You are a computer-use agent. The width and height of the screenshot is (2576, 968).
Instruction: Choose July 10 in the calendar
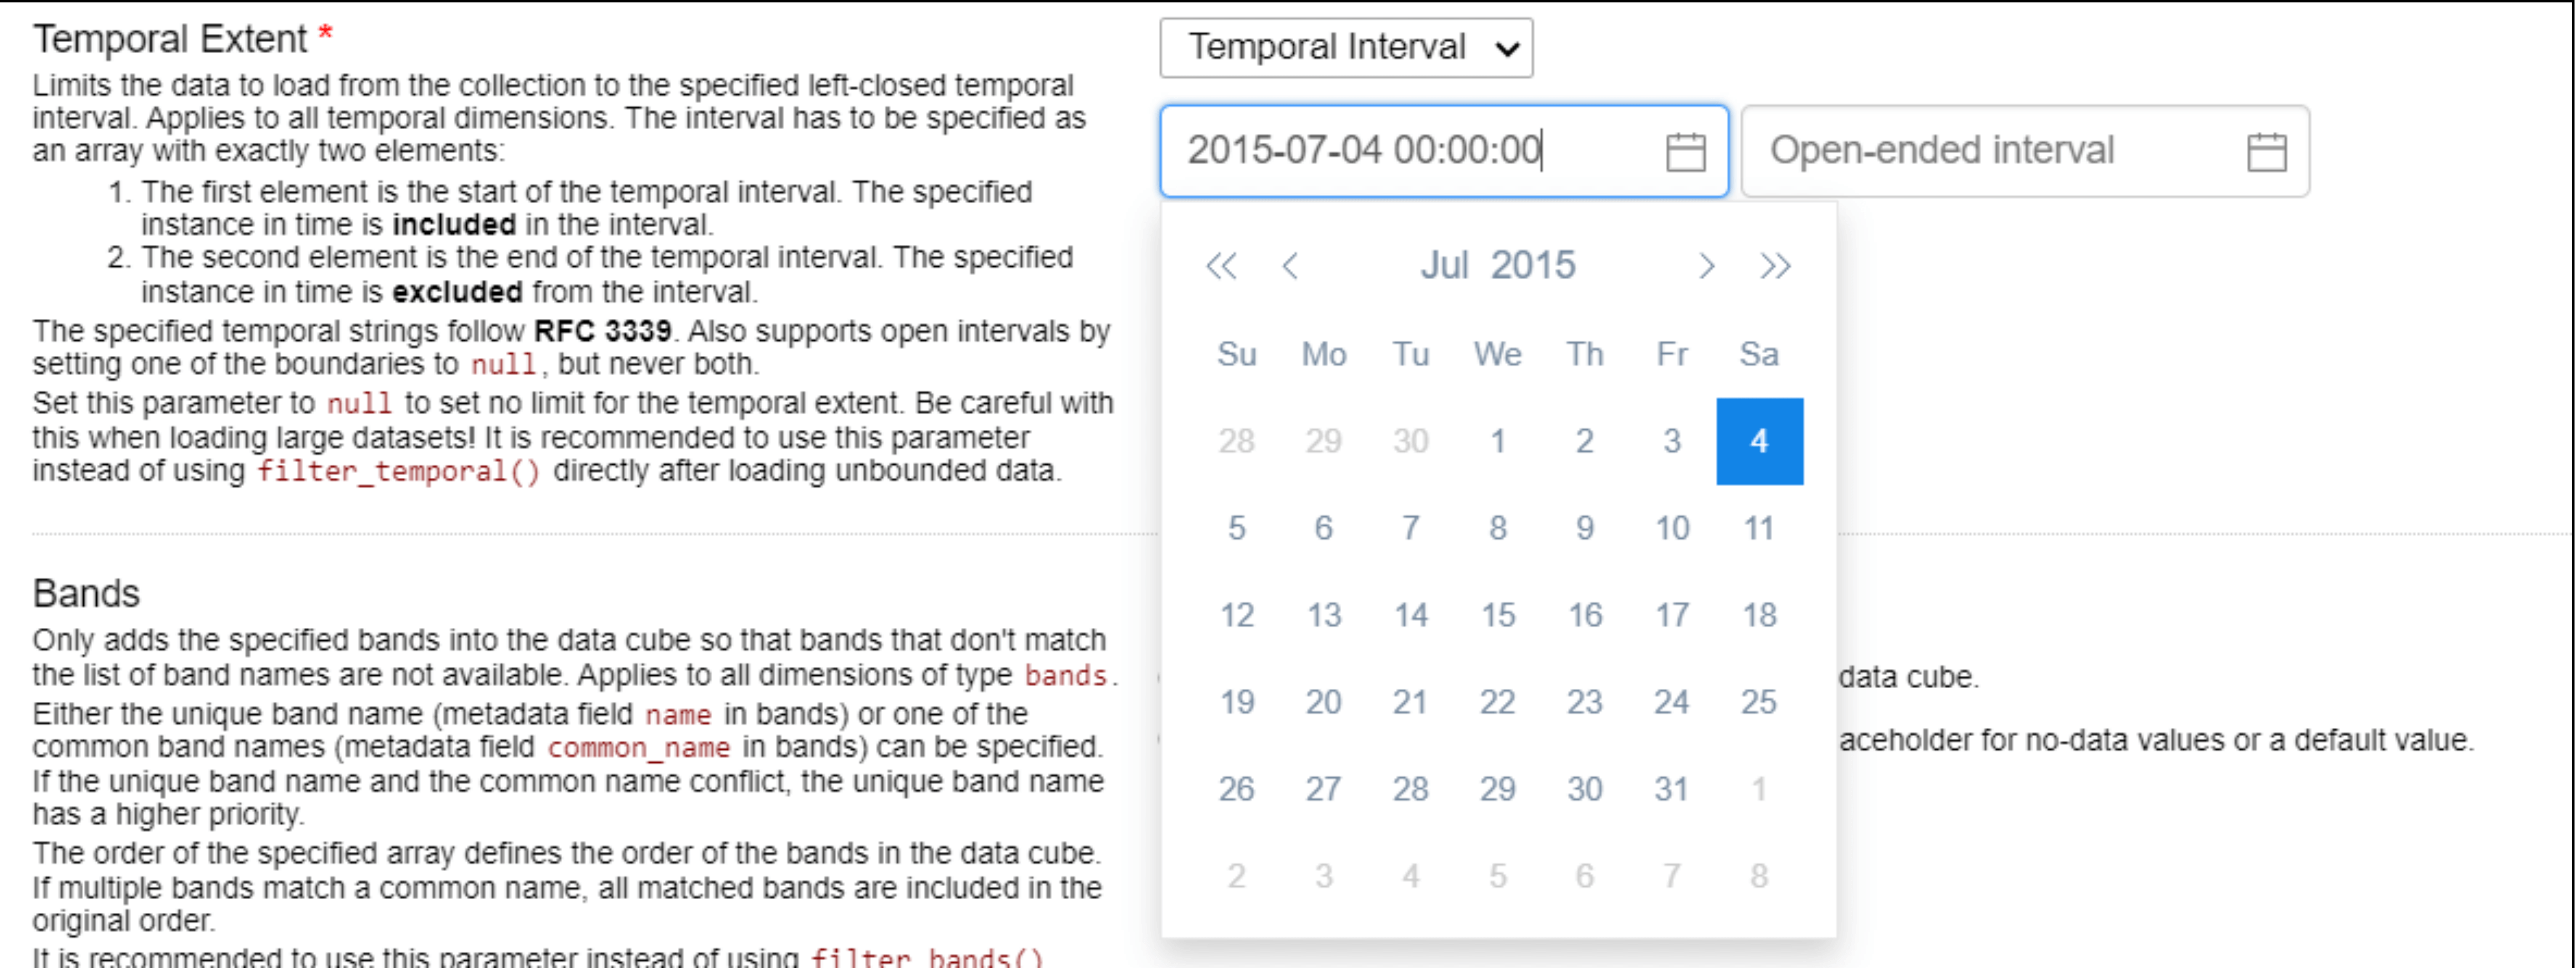pos(1672,528)
